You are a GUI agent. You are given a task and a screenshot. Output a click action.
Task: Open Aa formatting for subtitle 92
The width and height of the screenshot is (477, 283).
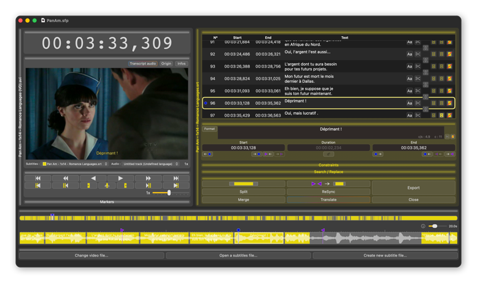[x=409, y=54]
